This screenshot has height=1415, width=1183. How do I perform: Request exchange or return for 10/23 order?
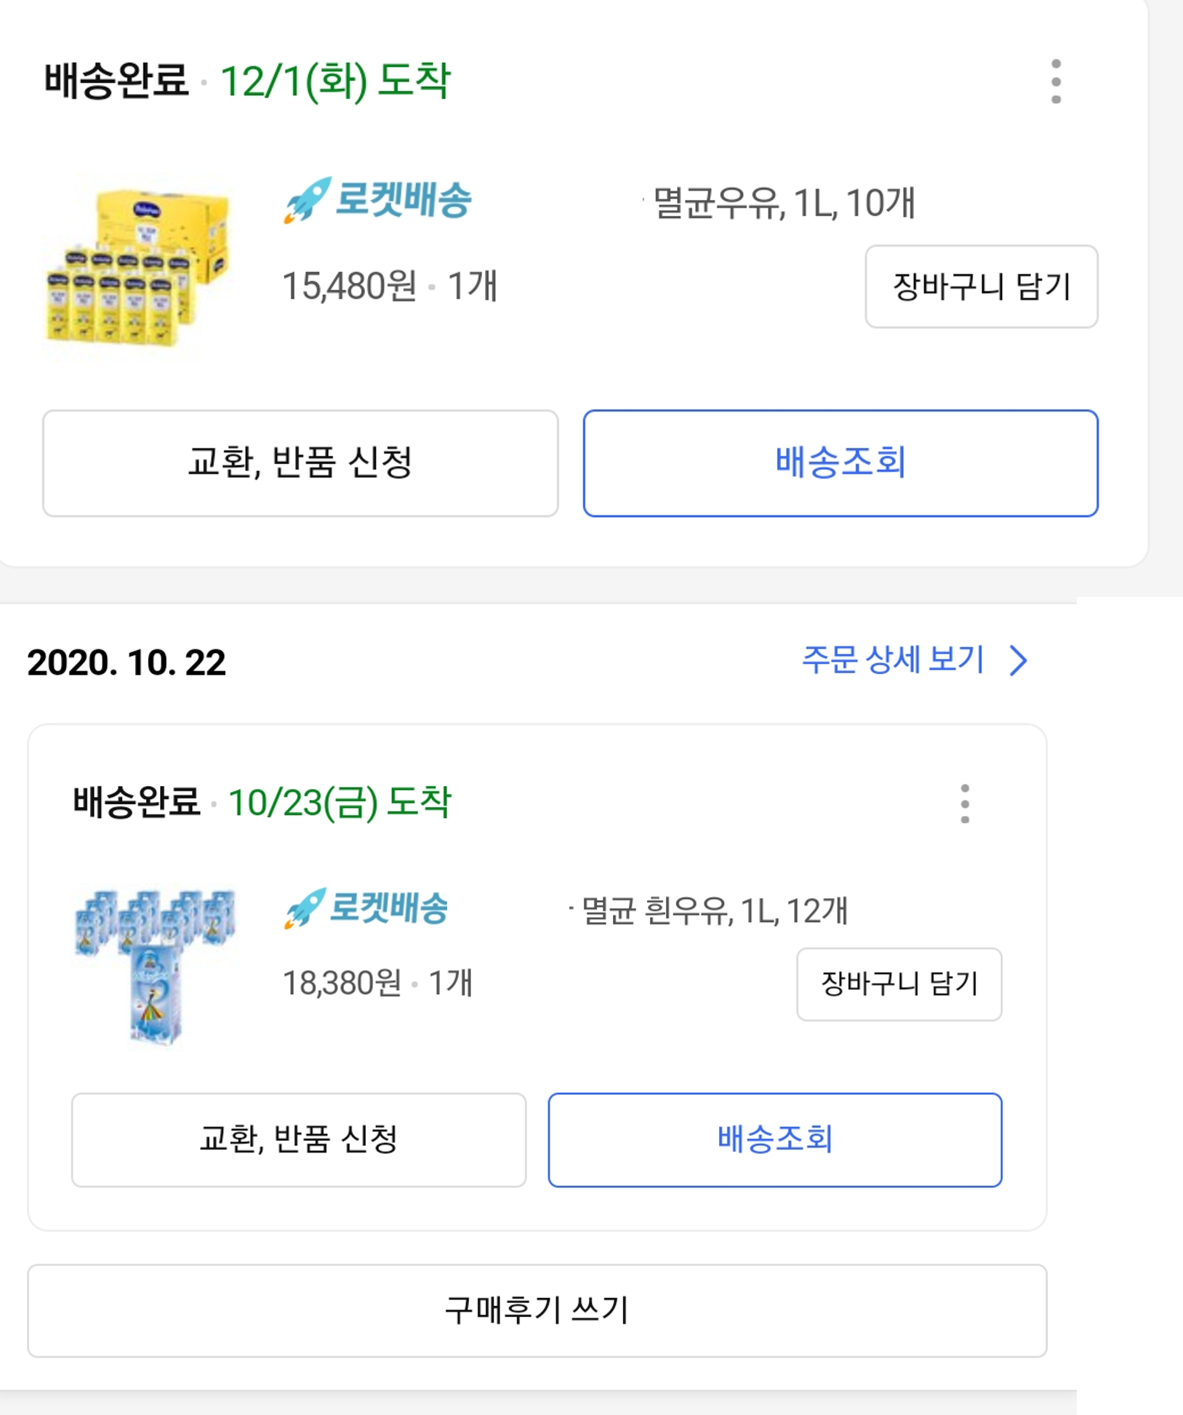(x=298, y=1139)
